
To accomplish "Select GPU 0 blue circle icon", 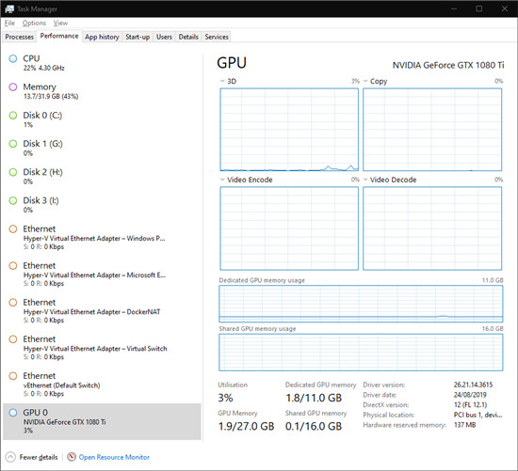I will tap(13, 413).
